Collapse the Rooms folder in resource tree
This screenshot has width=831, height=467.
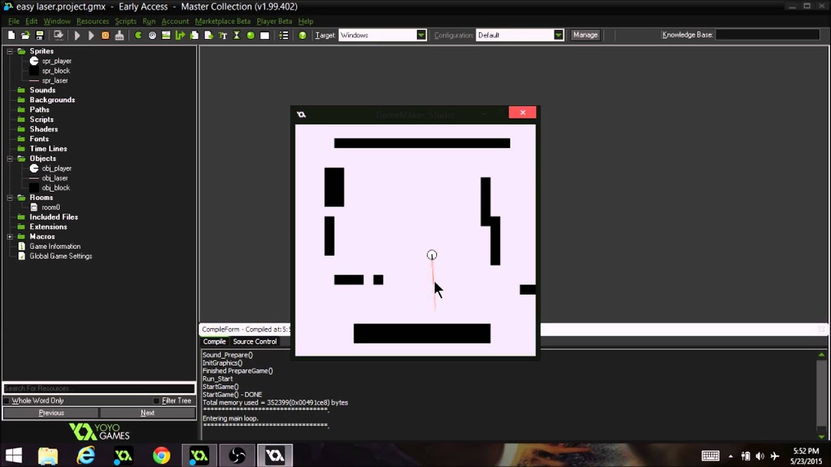[x=10, y=197]
